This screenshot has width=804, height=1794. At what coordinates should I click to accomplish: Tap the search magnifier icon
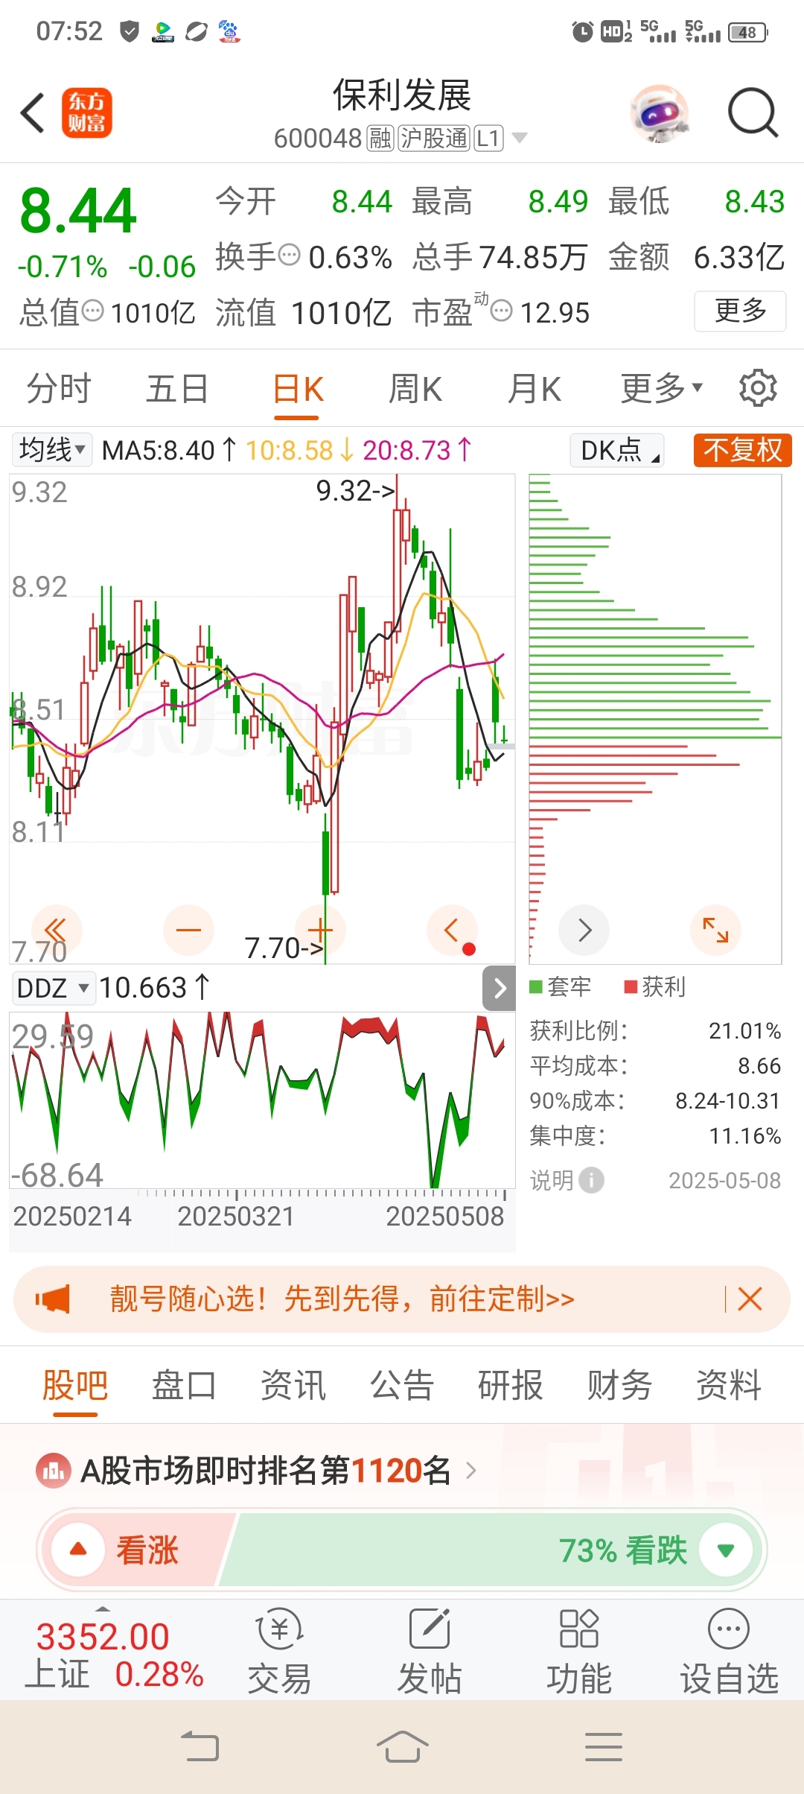tap(753, 113)
